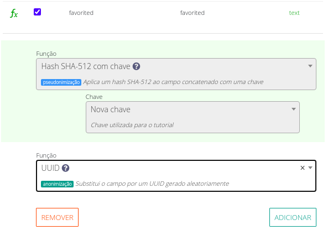Image resolution: width=333 pixels, height=251 pixels.
Task: Click the green text type label
Action: (294, 13)
